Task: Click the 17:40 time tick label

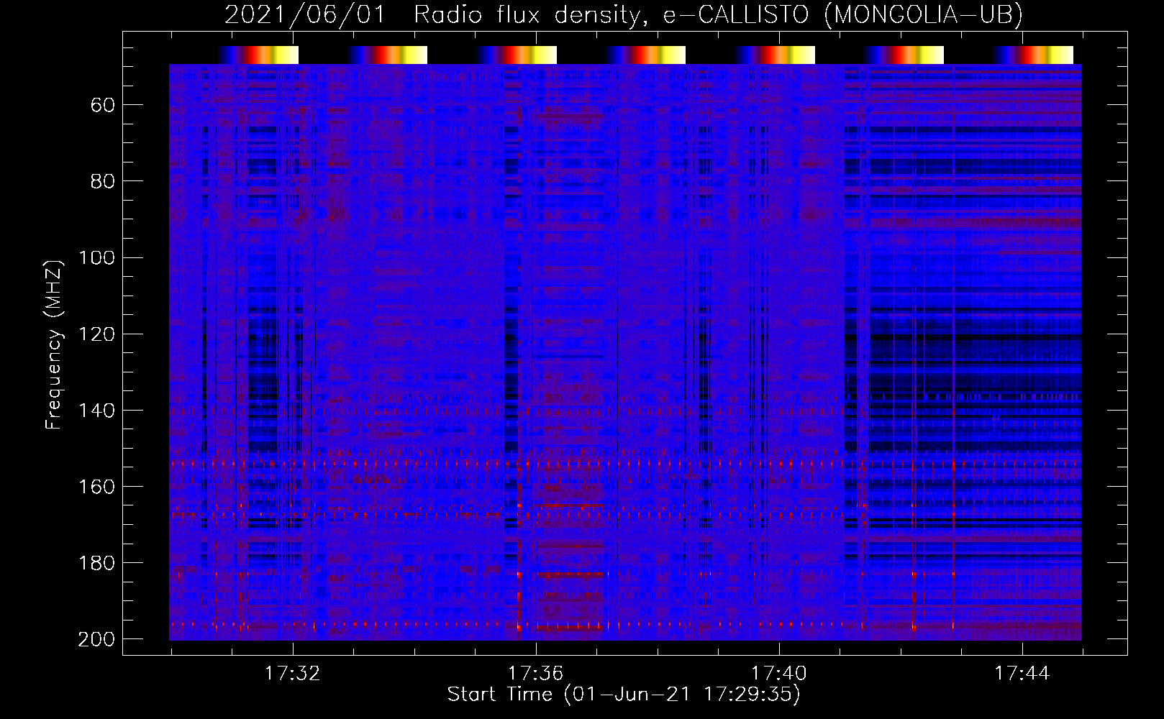Action: pos(779,674)
